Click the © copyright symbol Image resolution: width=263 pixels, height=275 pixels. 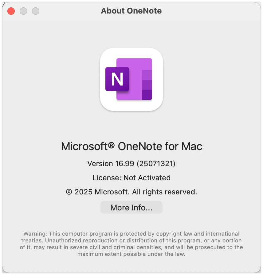[x=69, y=192]
